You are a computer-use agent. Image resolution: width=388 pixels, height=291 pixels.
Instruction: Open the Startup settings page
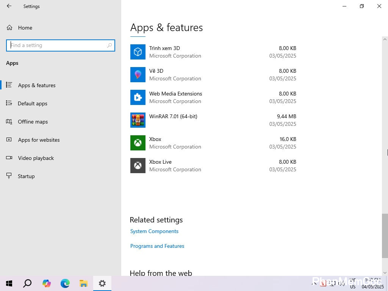coord(26,176)
